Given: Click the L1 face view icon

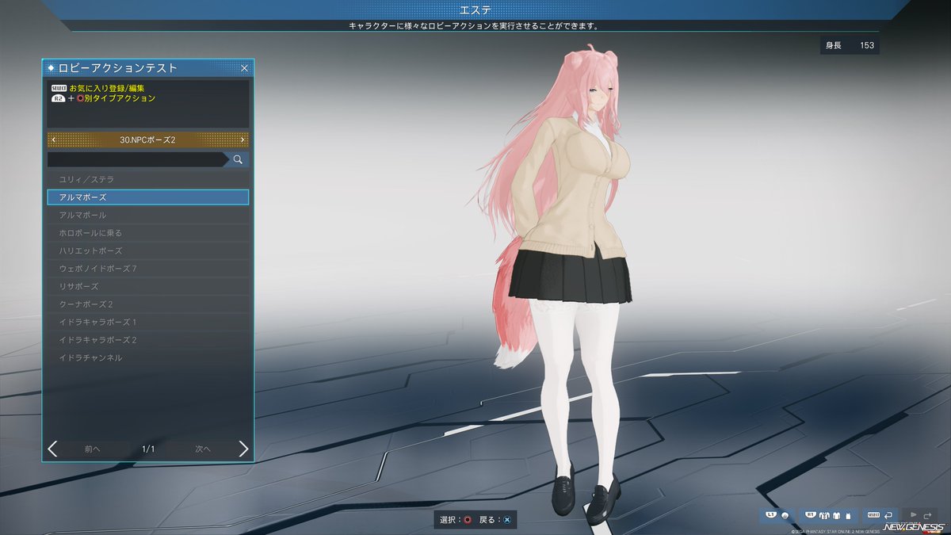Looking at the screenshot, I should [785, 515].
